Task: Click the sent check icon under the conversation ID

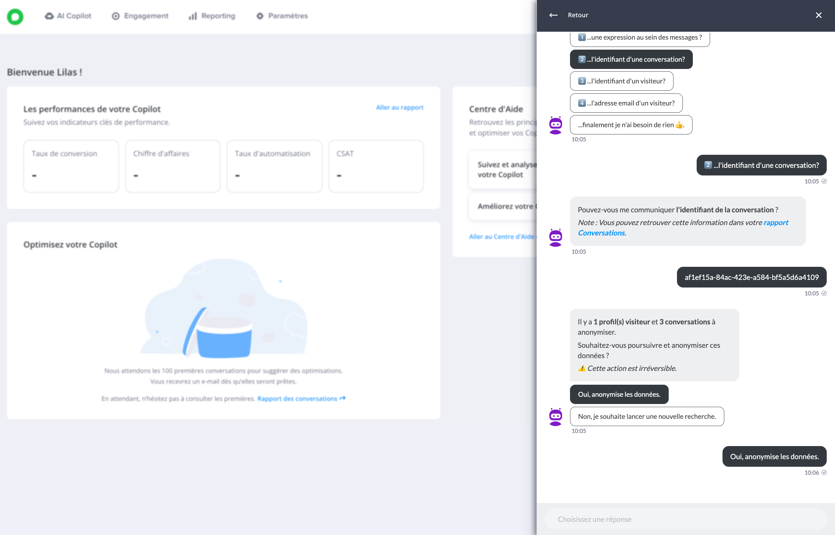Action: [824, 293]
